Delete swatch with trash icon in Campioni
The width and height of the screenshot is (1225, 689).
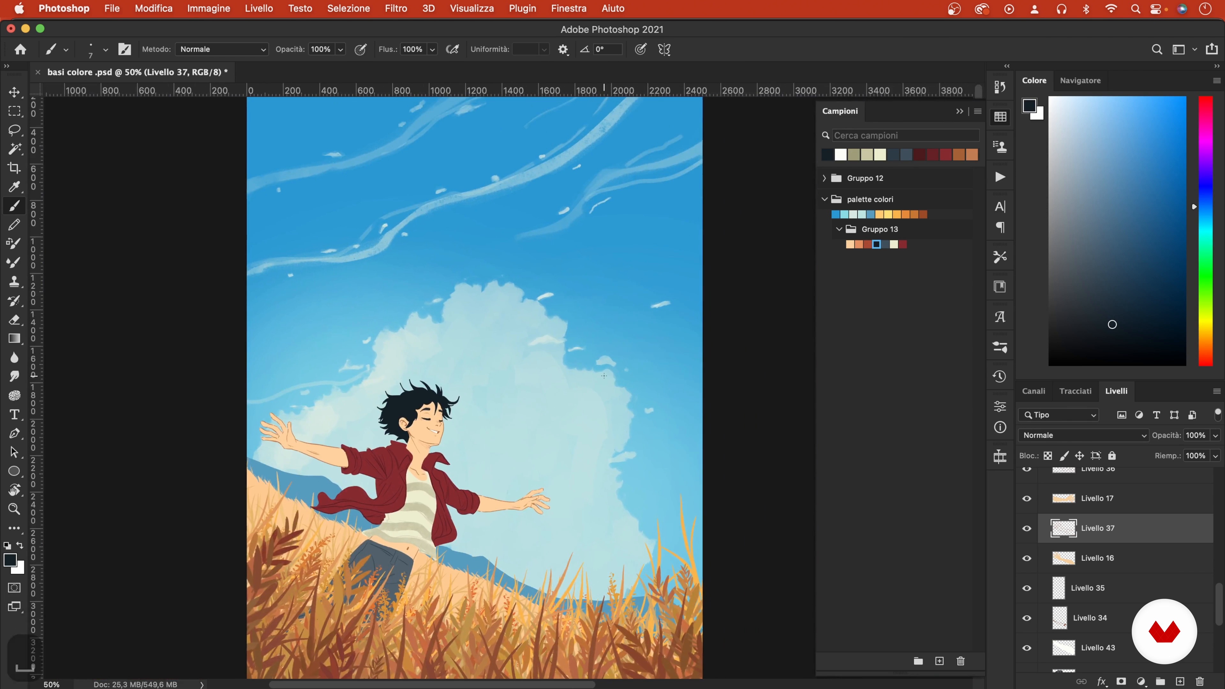[x=961, y=661]
